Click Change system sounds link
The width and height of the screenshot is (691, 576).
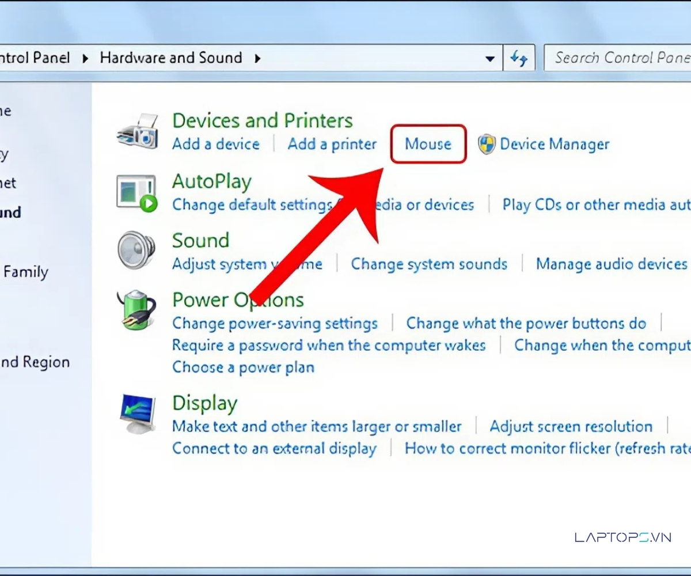coord(429,264)
